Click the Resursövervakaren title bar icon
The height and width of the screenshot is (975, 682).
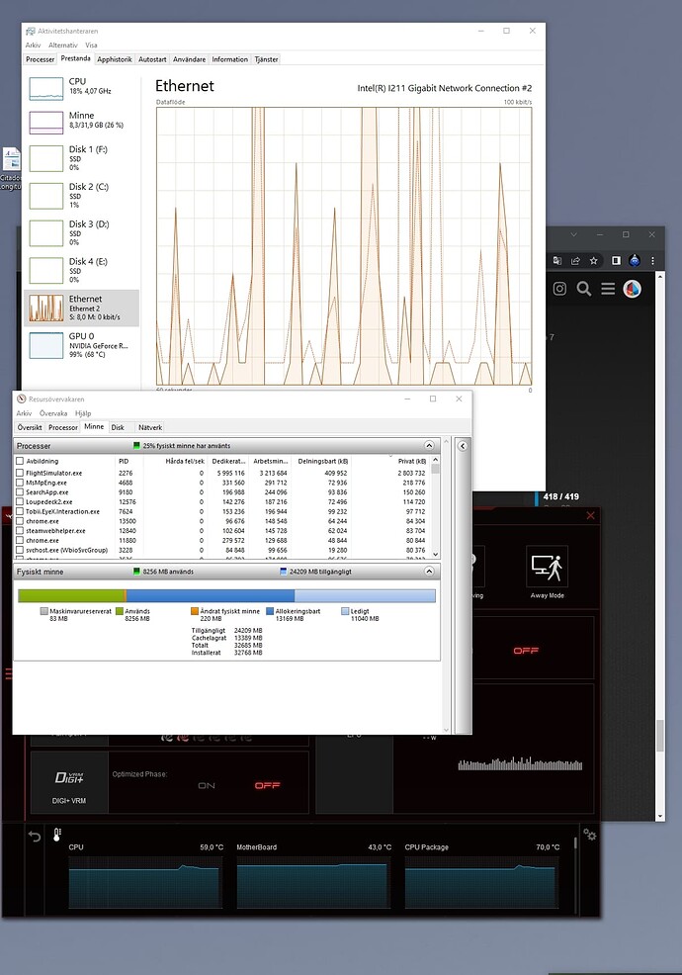click(21, 399)
